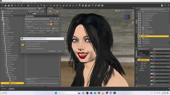Image resolution: width=170 pixels, height=95 pixels.
Task: Undo the last action in toolbar
Action: 22,5
